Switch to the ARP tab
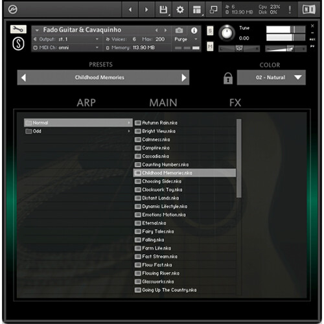 [86, 103]
